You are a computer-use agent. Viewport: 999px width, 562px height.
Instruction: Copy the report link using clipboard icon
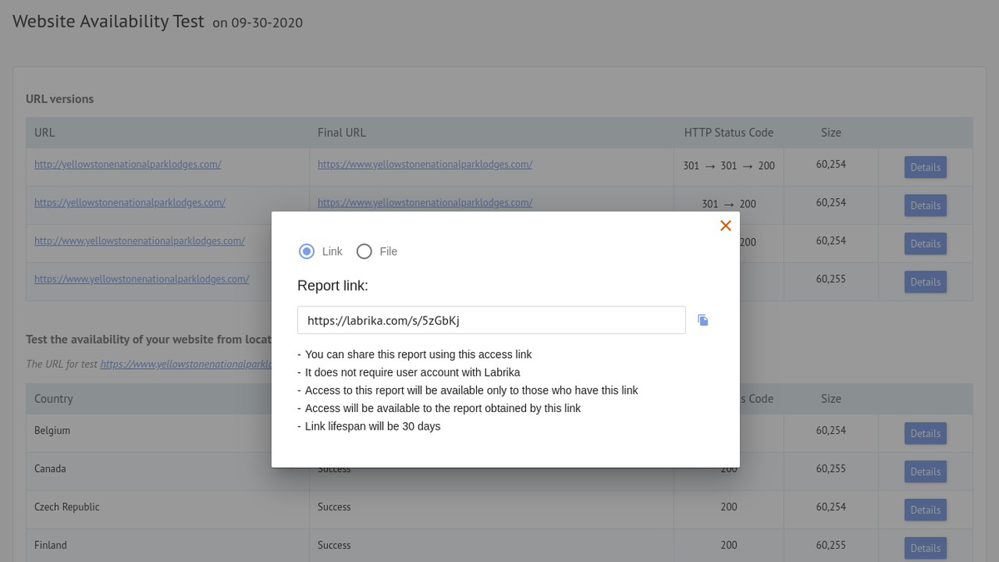[703, 320]
